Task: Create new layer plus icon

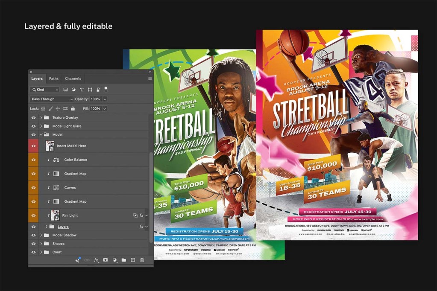Action: (x=133, y=260)
